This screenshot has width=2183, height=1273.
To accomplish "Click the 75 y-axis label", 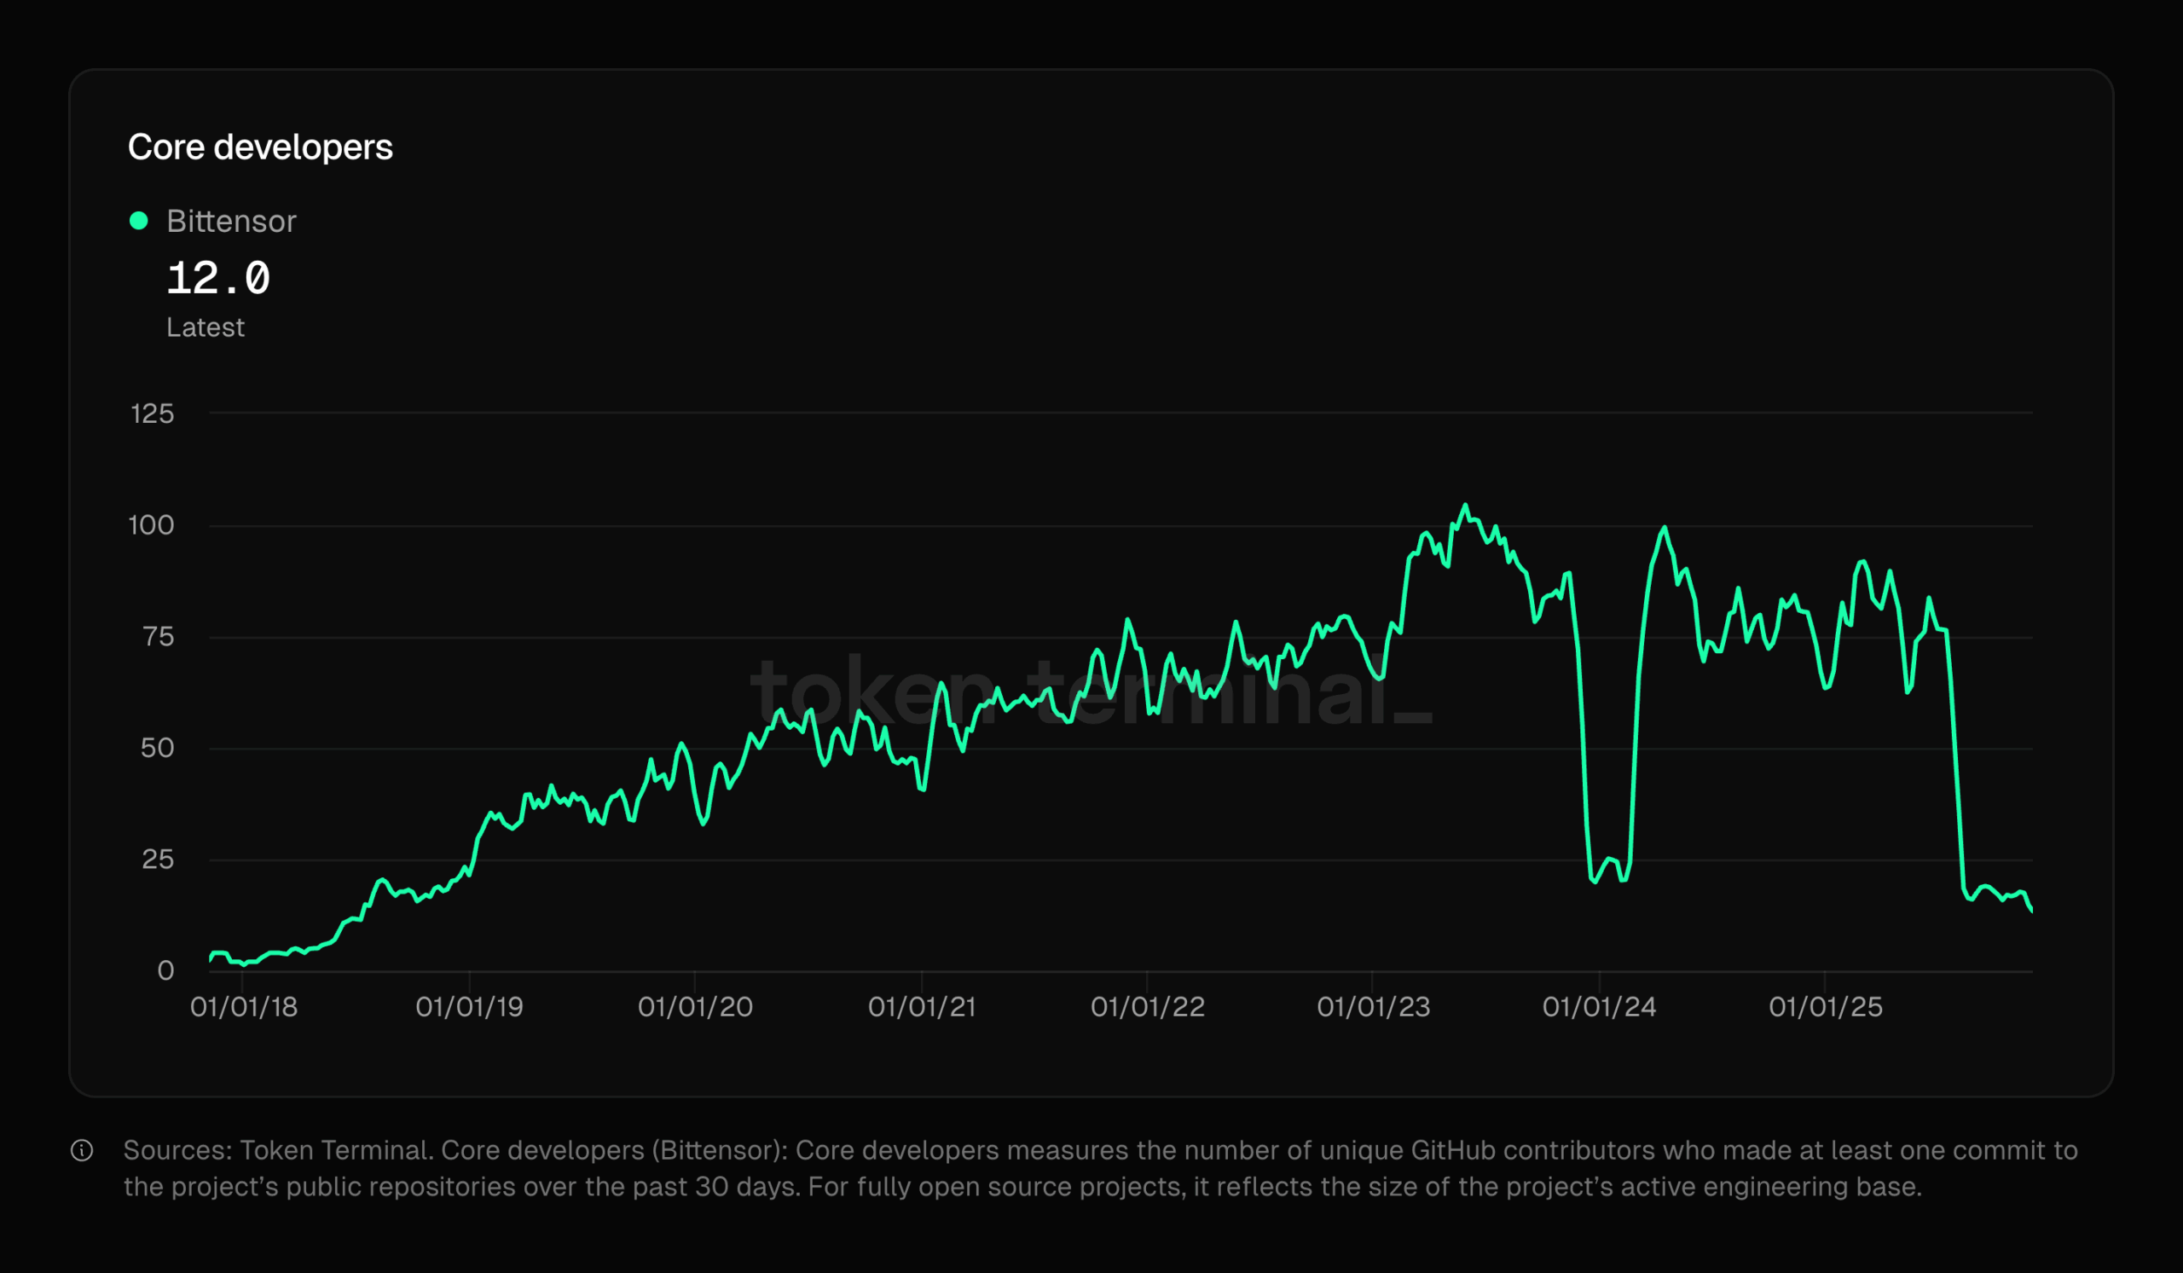I will click(158, 636).
